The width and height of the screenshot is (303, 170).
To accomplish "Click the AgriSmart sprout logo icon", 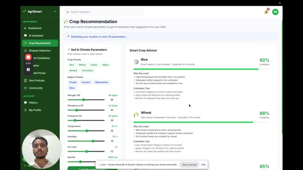I will pos(24,11).
